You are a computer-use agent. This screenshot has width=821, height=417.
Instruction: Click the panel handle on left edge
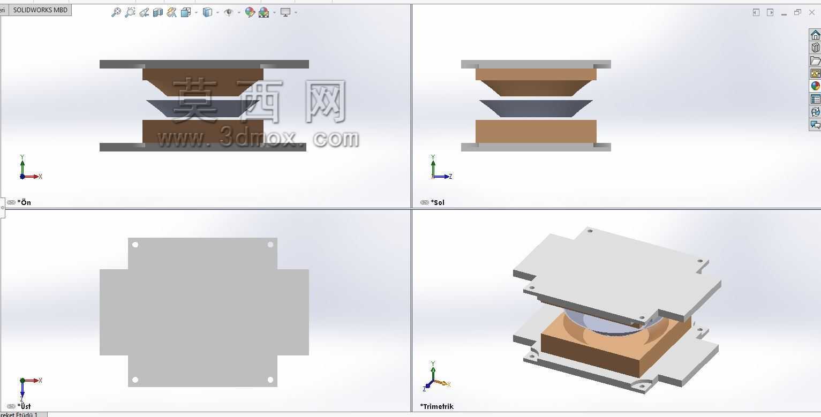click(x=2, y=208)
